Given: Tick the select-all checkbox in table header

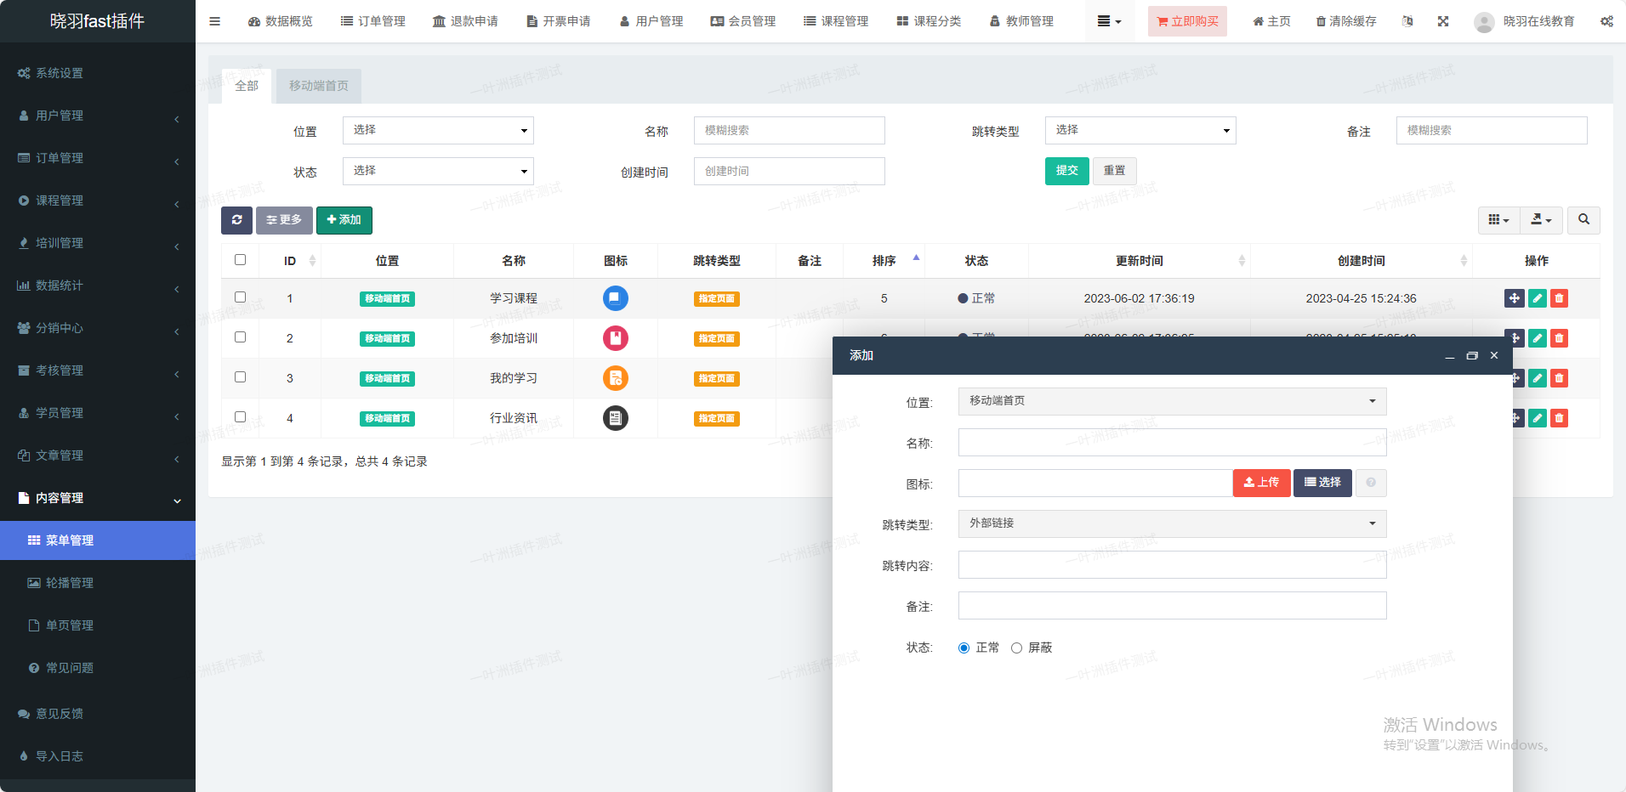Looking at the screenshot, I should [240, 260].
